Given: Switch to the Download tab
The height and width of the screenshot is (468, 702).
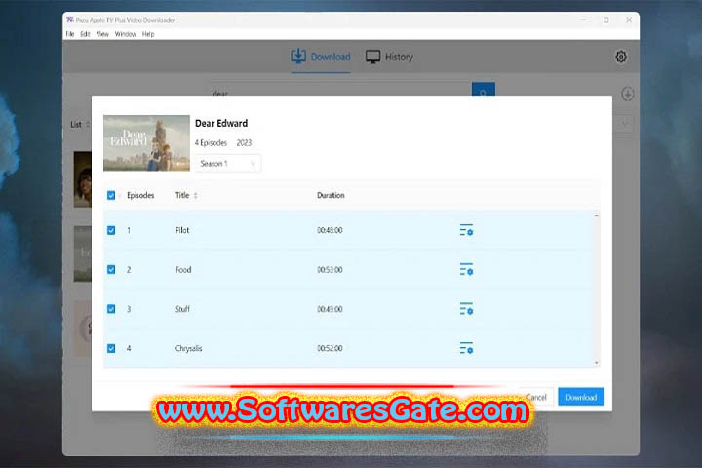Looking at the screenshot, I should [321, 57].
